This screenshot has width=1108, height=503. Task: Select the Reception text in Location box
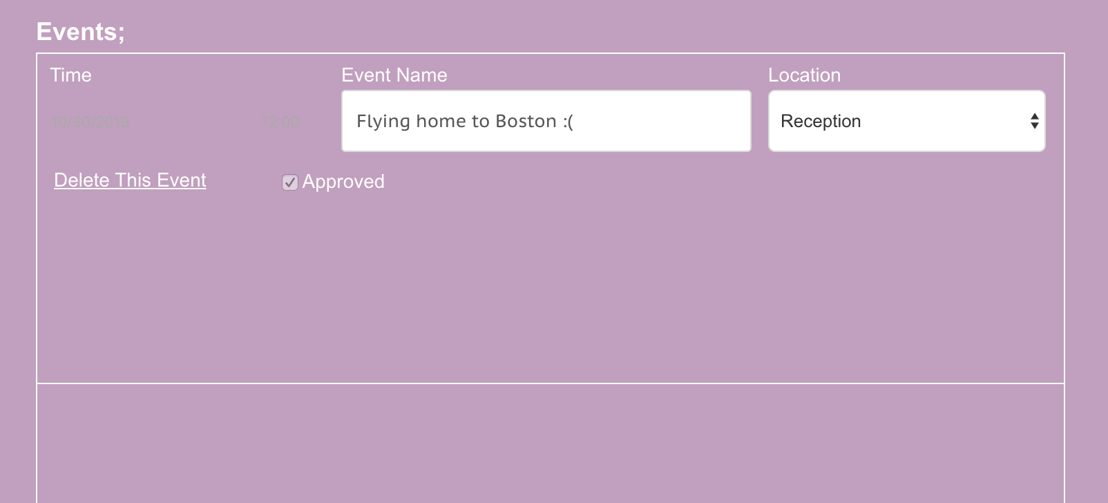point(821,121)
